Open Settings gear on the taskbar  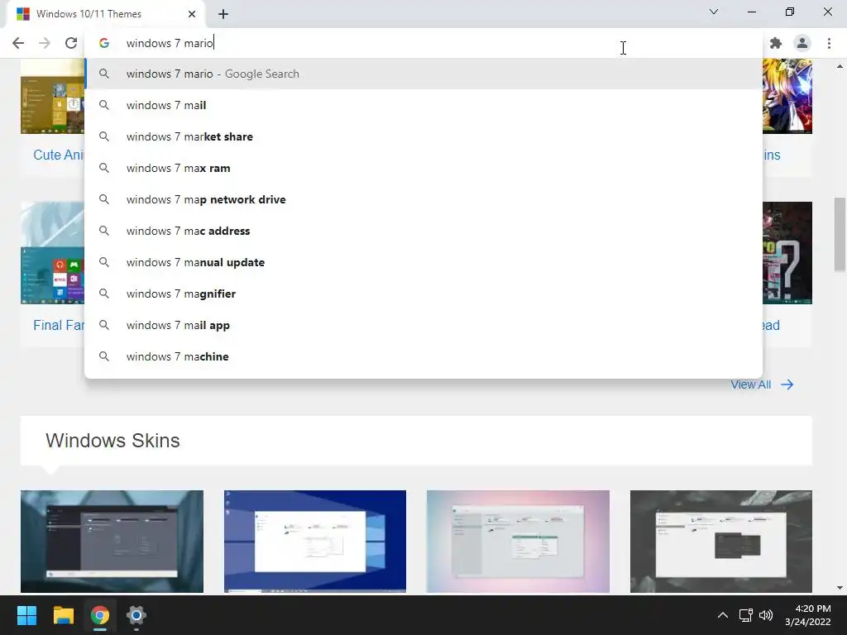136,615
